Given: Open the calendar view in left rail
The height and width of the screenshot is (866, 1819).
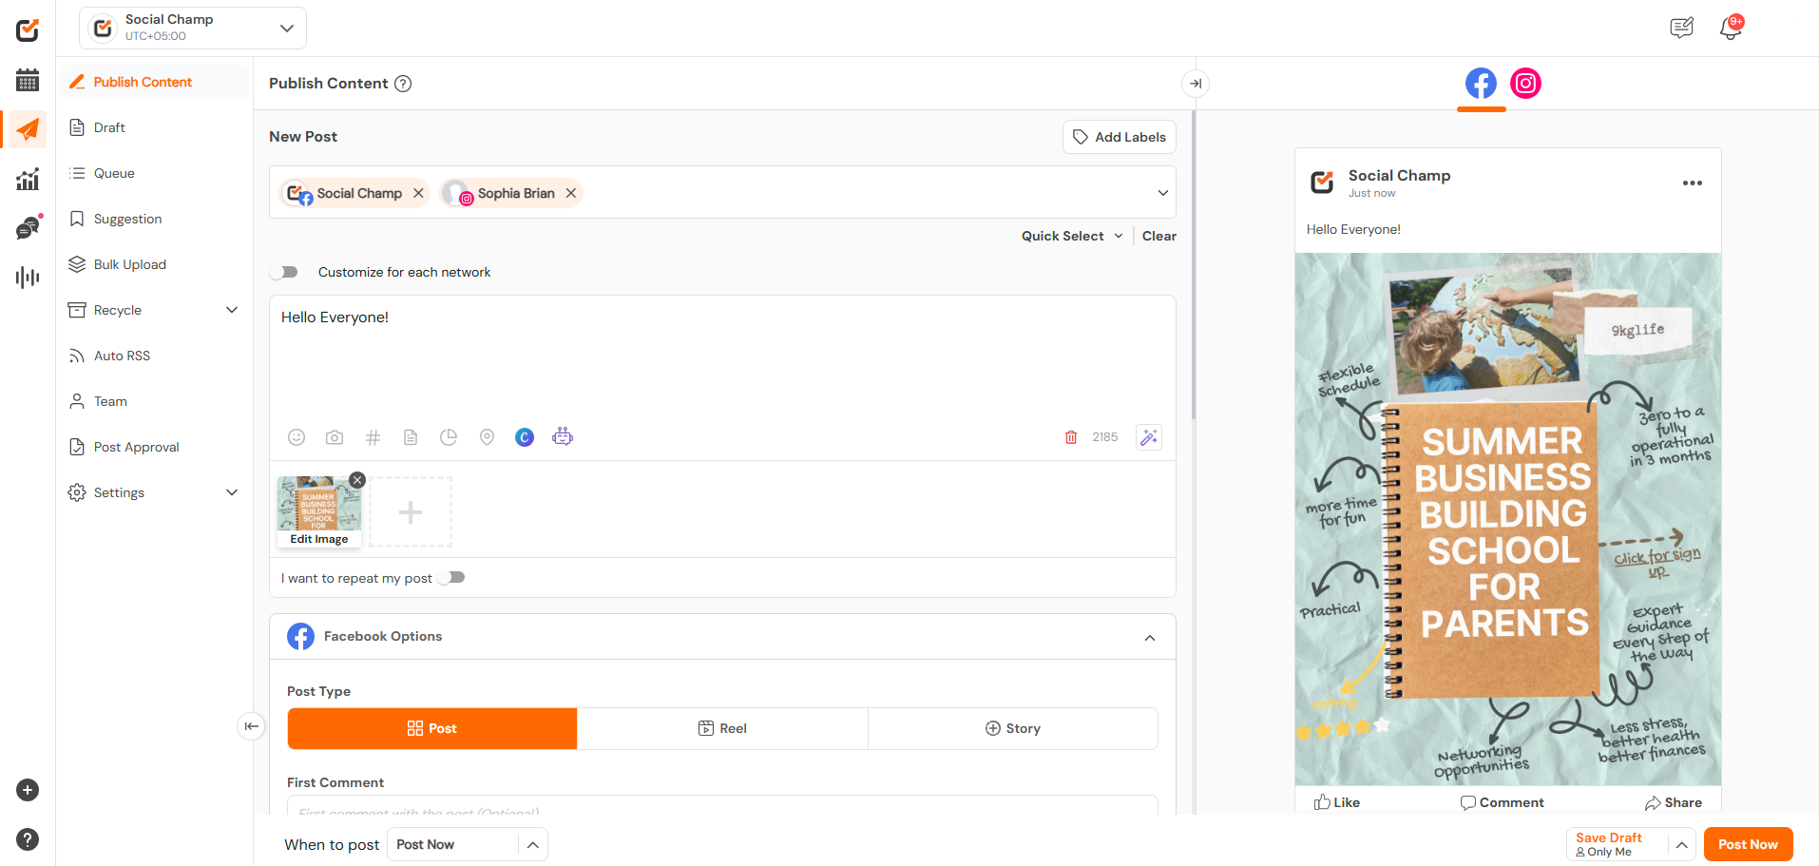Looking at the screenshot, I should tap(28, 80).
